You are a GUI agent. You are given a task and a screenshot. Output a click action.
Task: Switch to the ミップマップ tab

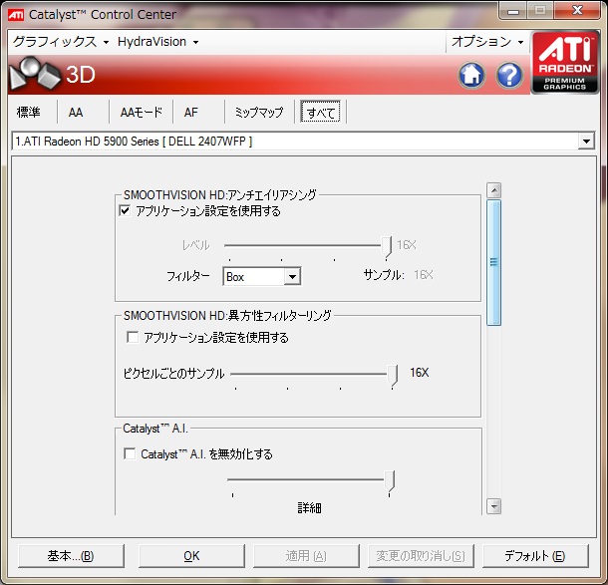pos(259,112)
